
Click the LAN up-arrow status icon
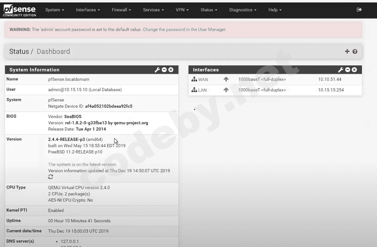point(226,90)
